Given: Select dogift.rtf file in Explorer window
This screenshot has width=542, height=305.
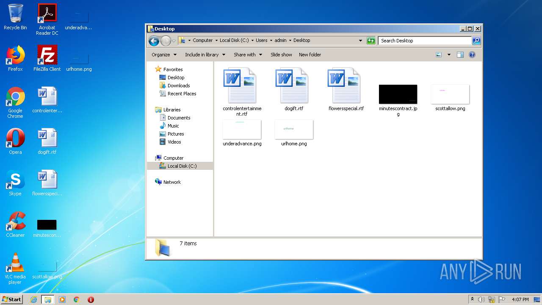Looking at the screenshot, I should (x=294, y=89).
